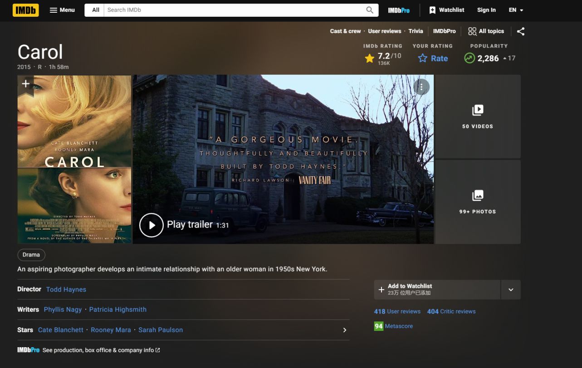Click the magnifying glass search icon
This screenshot has width=582, height=368.
(x=370, y=10)
